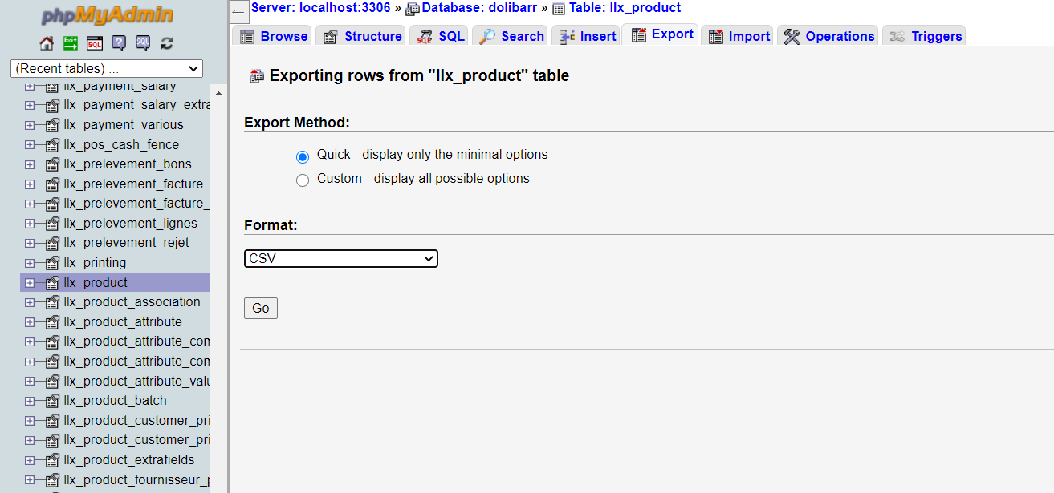Expand the llx_payment_salary_extra tree node
Viewport: 1054px width, 493px height.
pyautogui.click(x=30, y=105)
